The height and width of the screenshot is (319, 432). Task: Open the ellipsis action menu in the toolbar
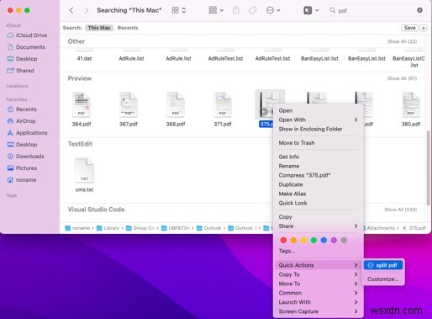pyautogui.click(x=273, y=10)
